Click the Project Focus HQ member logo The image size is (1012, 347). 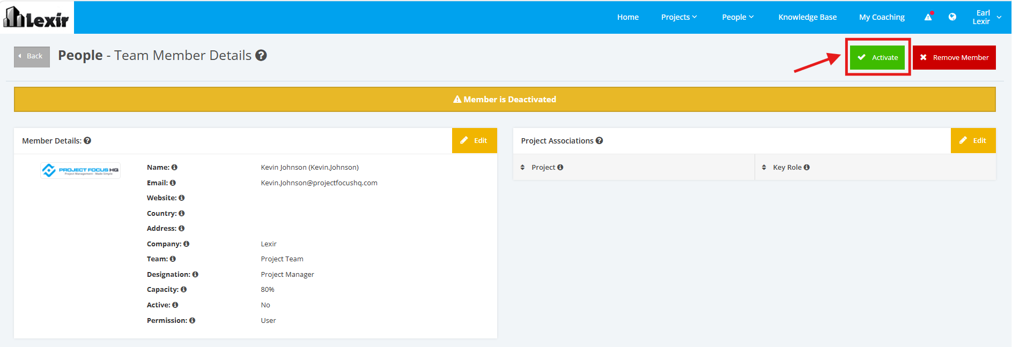pyautogui.click(x=80, y=170)
